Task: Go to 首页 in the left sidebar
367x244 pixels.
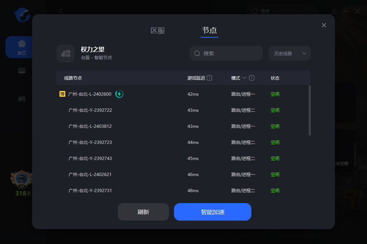Action: 22,47
